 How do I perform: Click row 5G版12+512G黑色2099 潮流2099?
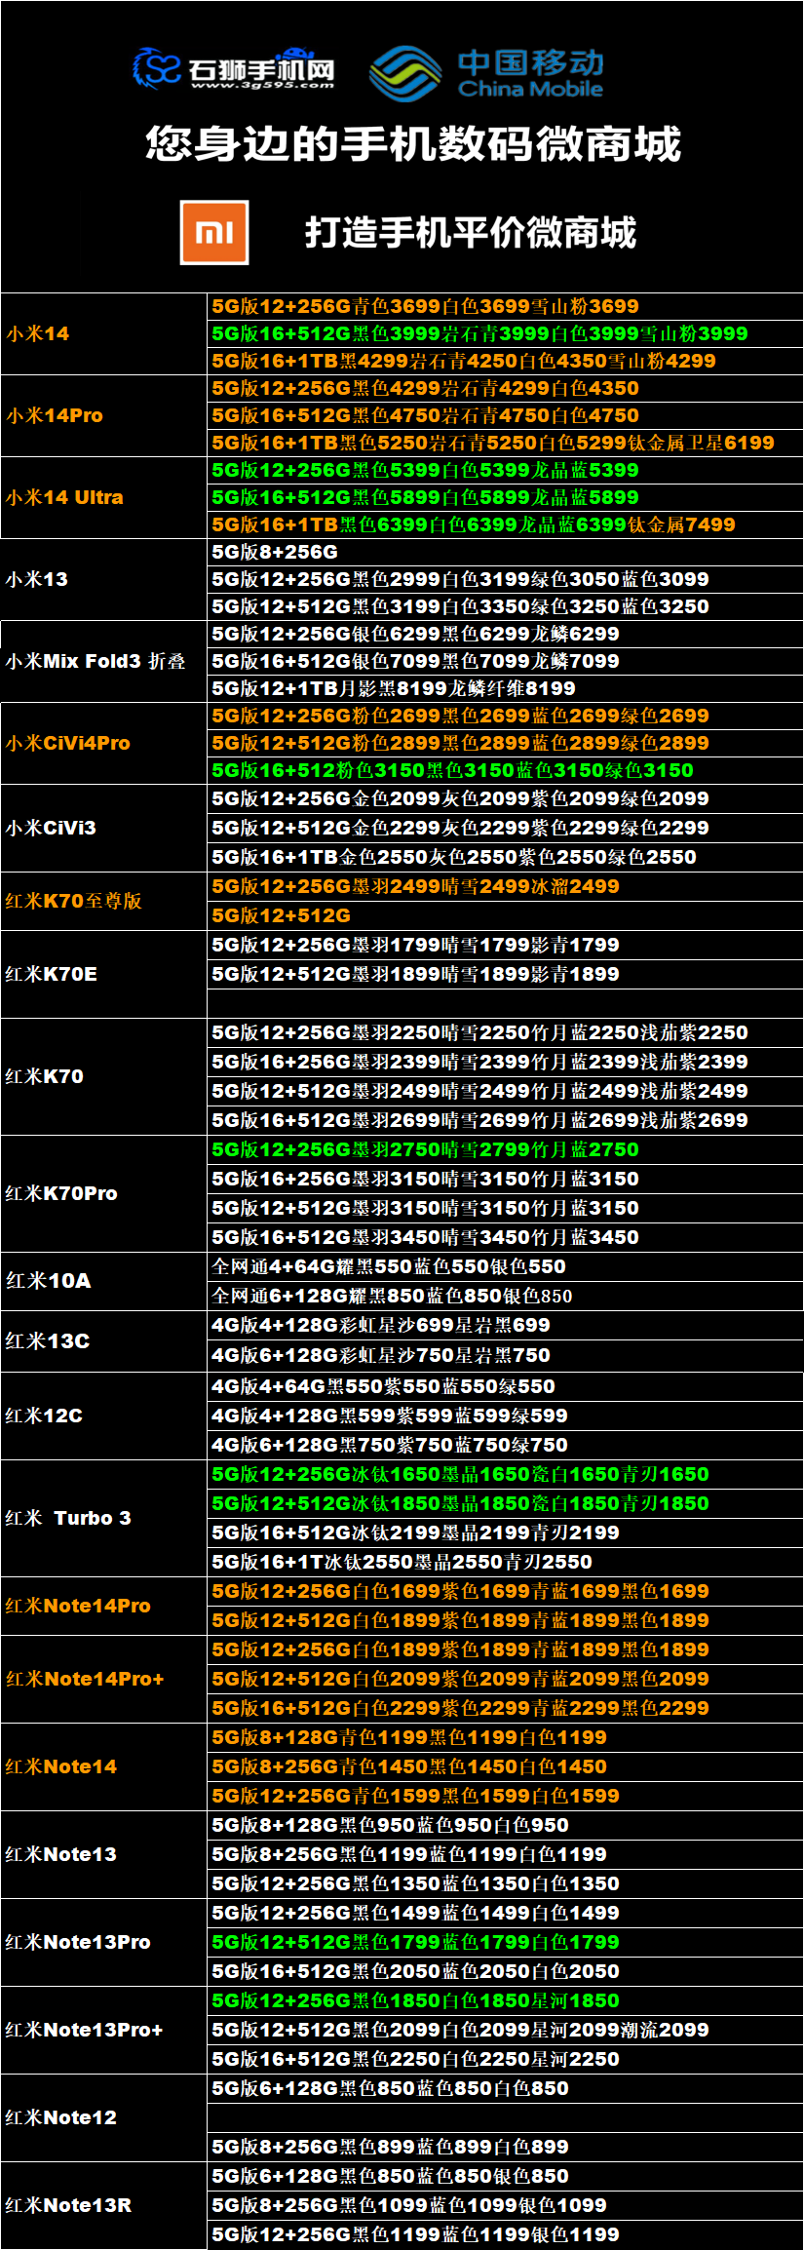click(x=505, y=2030)
